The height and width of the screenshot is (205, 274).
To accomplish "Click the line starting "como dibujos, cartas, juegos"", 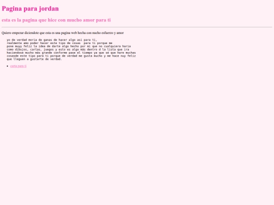I will pos(68,50).
